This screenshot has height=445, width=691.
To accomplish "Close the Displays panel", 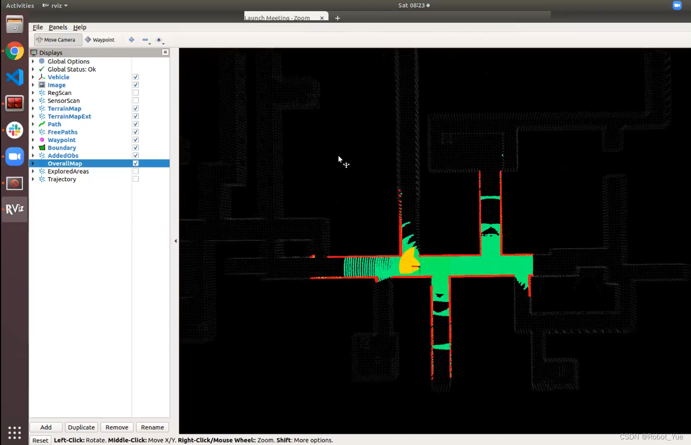I will (165, 52).
